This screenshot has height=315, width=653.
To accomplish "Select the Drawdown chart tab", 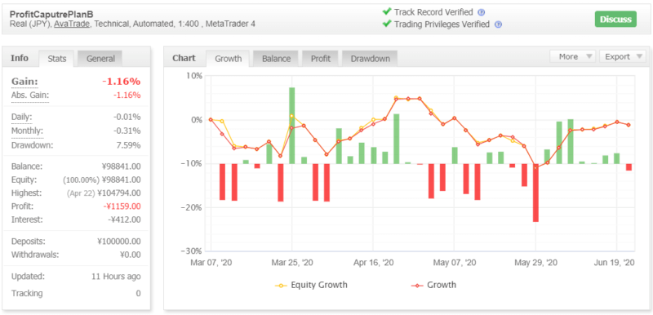I will (x=370, y=59).
